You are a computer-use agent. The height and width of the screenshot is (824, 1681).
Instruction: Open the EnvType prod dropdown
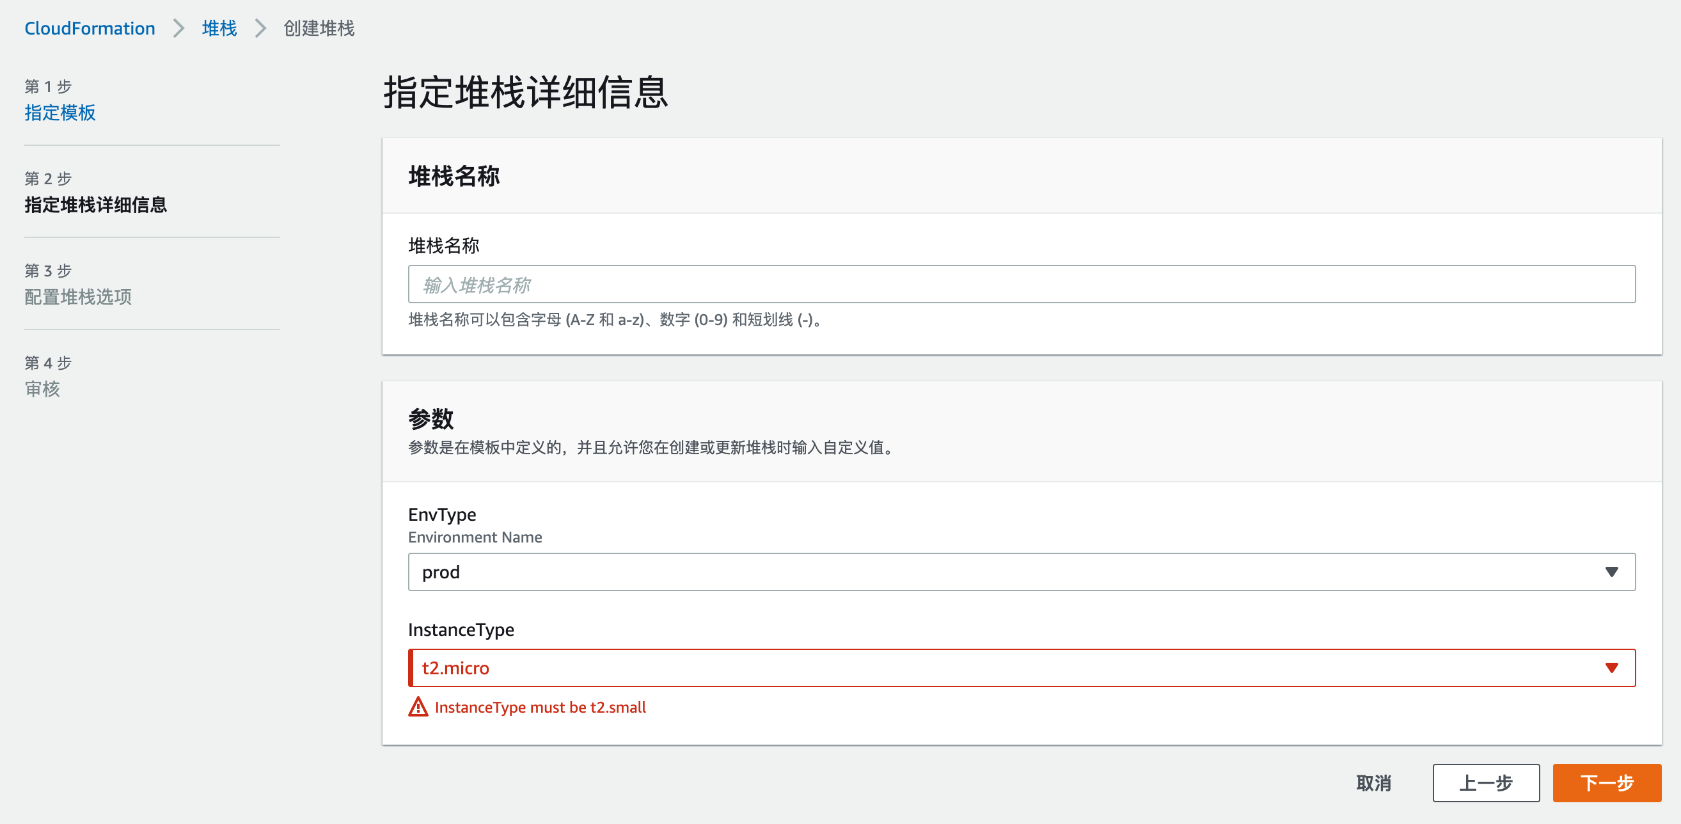1021,572
